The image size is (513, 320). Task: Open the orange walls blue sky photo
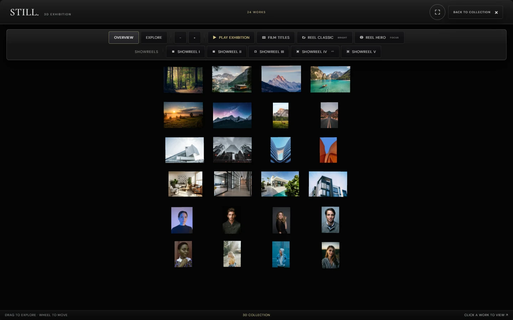pyautogui.click(x=328, y=150)
